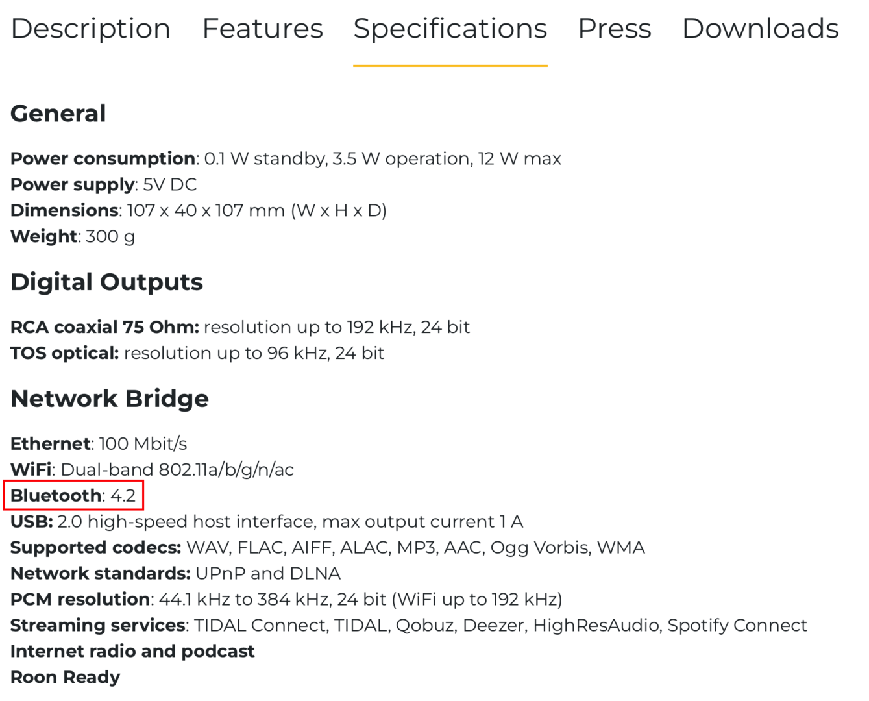The width and height of the screenshot is (869, 701).
Task: Click the Power supply spec line
Action: click(x=104, y=184)
